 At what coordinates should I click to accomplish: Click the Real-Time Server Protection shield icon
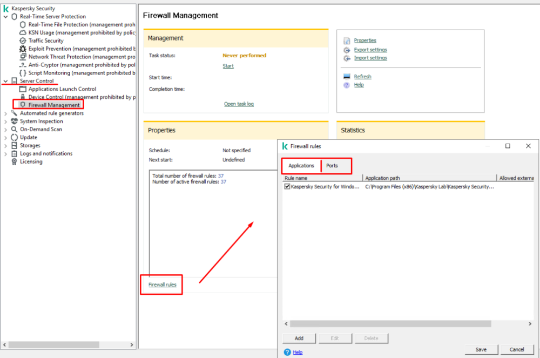pos(14,17)
